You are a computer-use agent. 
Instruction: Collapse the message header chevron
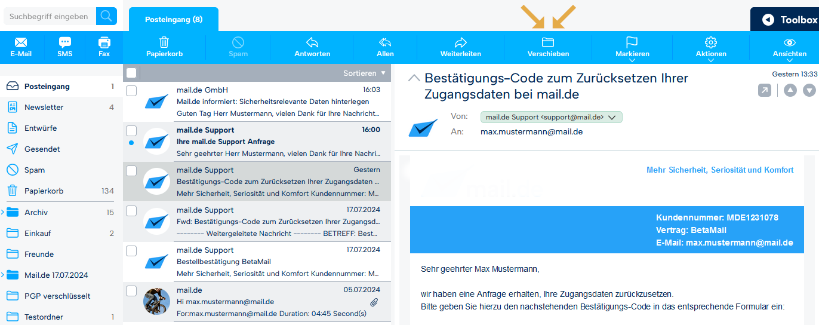414,78
